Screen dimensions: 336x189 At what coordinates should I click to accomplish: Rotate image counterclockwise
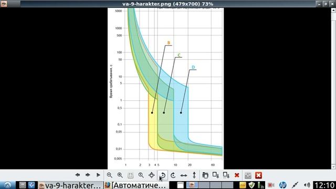tap(163, 175)
